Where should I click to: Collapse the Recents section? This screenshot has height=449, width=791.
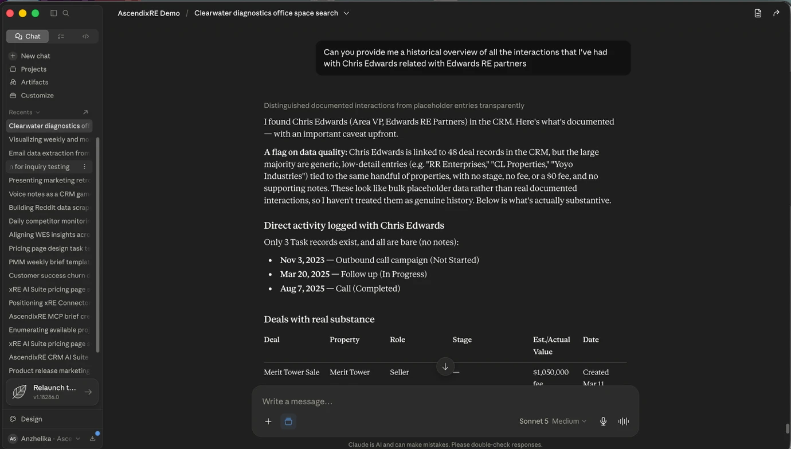tap(25, 112)
